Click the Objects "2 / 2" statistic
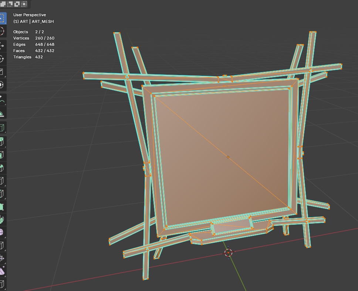The width and height of the screenshot is (358, 291). point(40,32)
